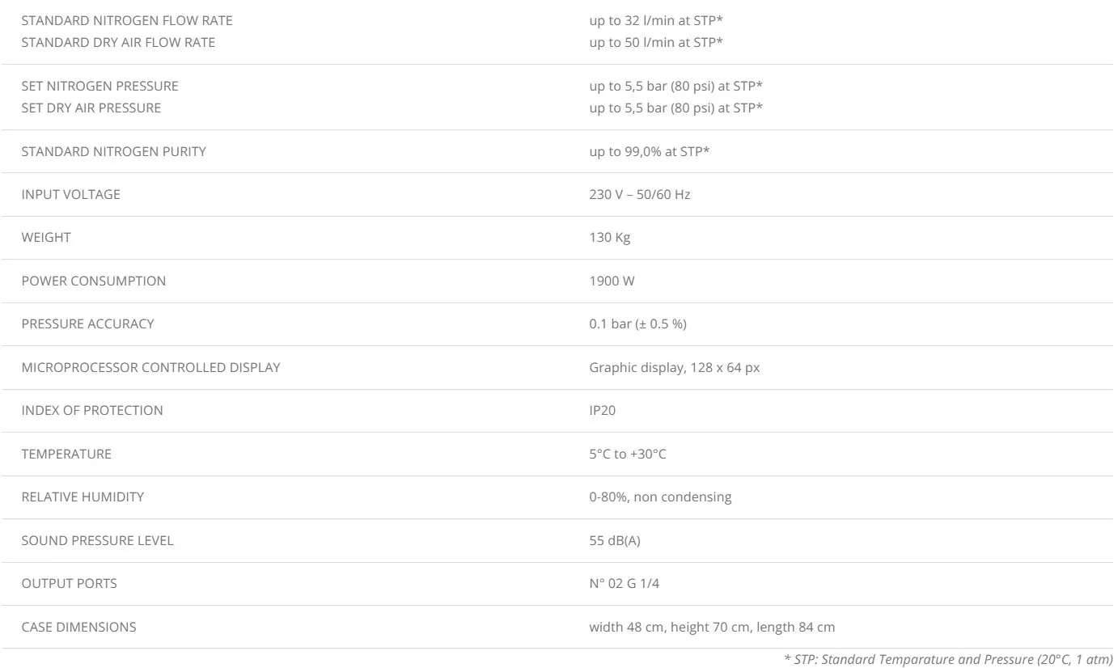The height and width of the screenshot is (668, 1118).
Task: Click the Set Dry Air Pressure label
Action: [x=91, y=108]
